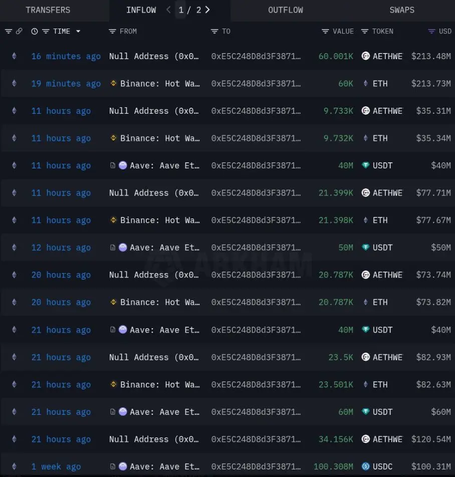Image resolution: width=455 pixels, height=477 pixels.
Task: Expand the TIME sort dropdown arrow
Action: 78,31
